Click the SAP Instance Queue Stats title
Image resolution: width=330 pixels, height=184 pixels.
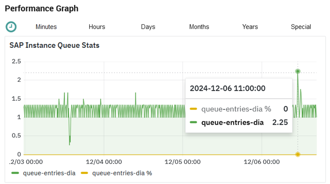pos(54,45)
